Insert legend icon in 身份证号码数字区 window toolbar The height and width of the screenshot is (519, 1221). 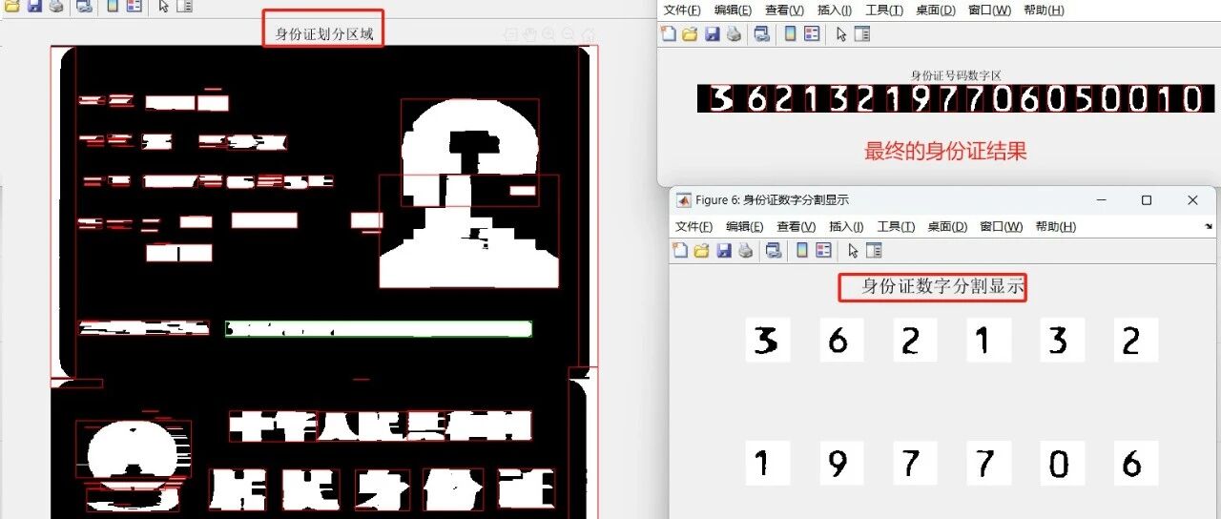(811, 34)
